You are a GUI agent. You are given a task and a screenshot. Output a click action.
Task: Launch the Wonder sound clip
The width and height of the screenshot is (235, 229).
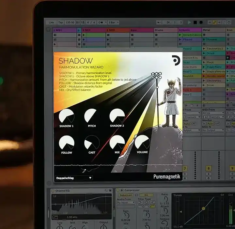[204, 76]
